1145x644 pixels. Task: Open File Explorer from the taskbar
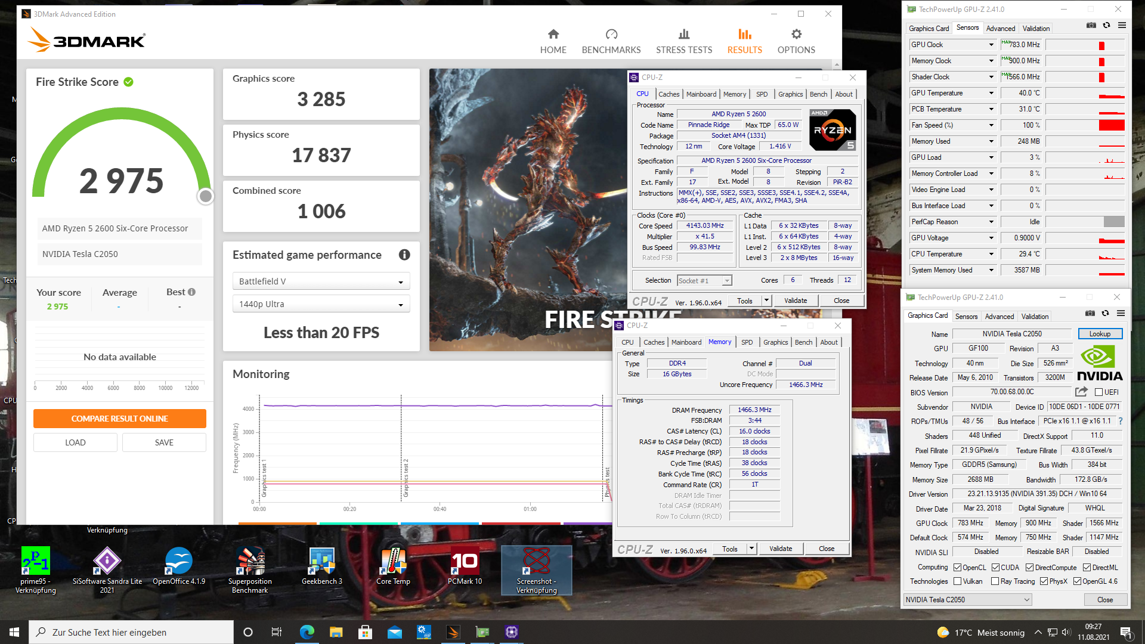click(336, 632)
